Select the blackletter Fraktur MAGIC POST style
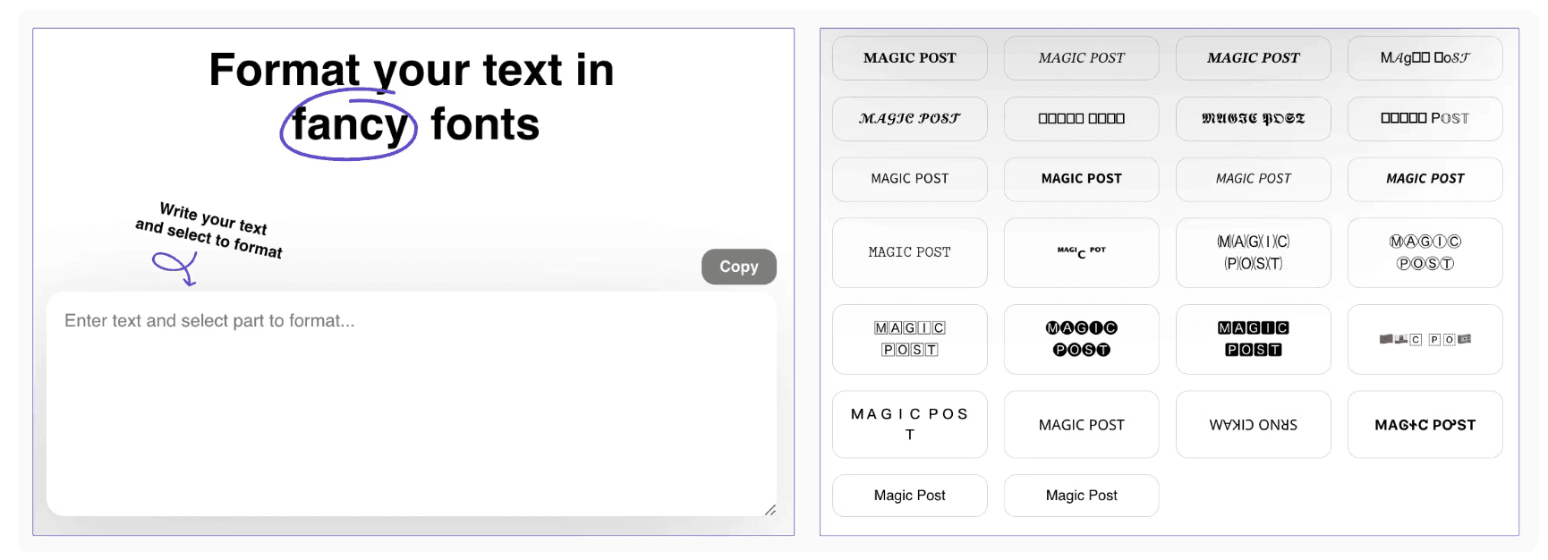Image resolution: width=1548 pixels, height=560 pixels. (x=1253, y=118)
